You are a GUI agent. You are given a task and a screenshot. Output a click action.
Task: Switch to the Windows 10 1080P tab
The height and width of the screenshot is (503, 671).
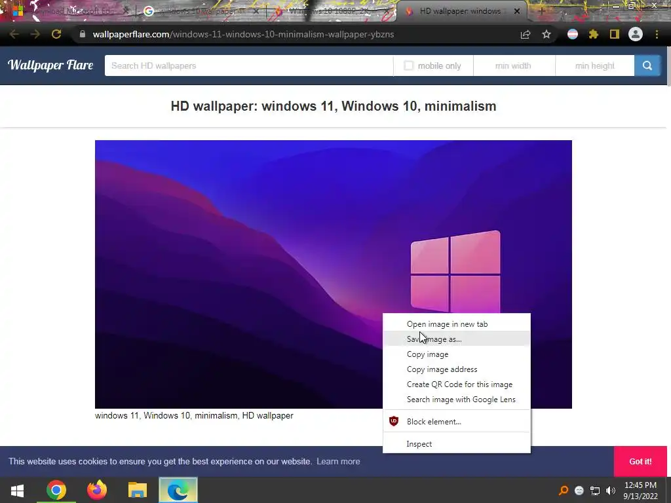click(x=329, y=11)
